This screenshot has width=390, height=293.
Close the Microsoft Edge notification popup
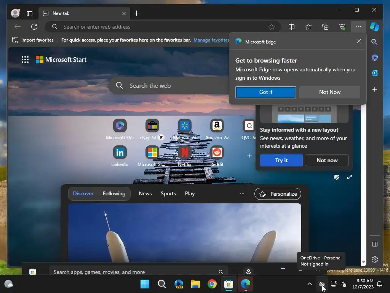pos(359,41)
